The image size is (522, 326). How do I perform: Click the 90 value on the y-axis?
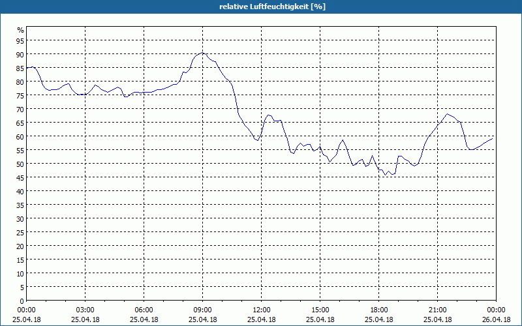pyautogui.click(x=20, y=54)
